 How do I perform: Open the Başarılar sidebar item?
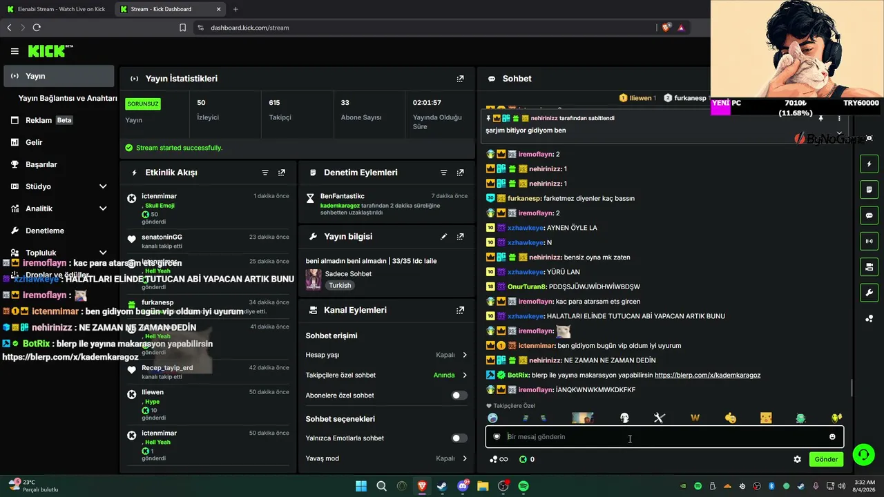coord(59,164)
